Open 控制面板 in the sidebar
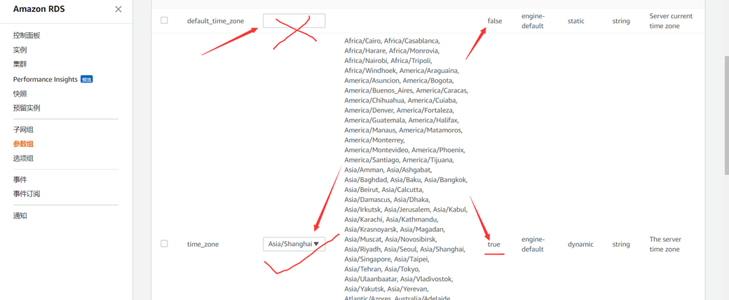 tap(27, 35)
